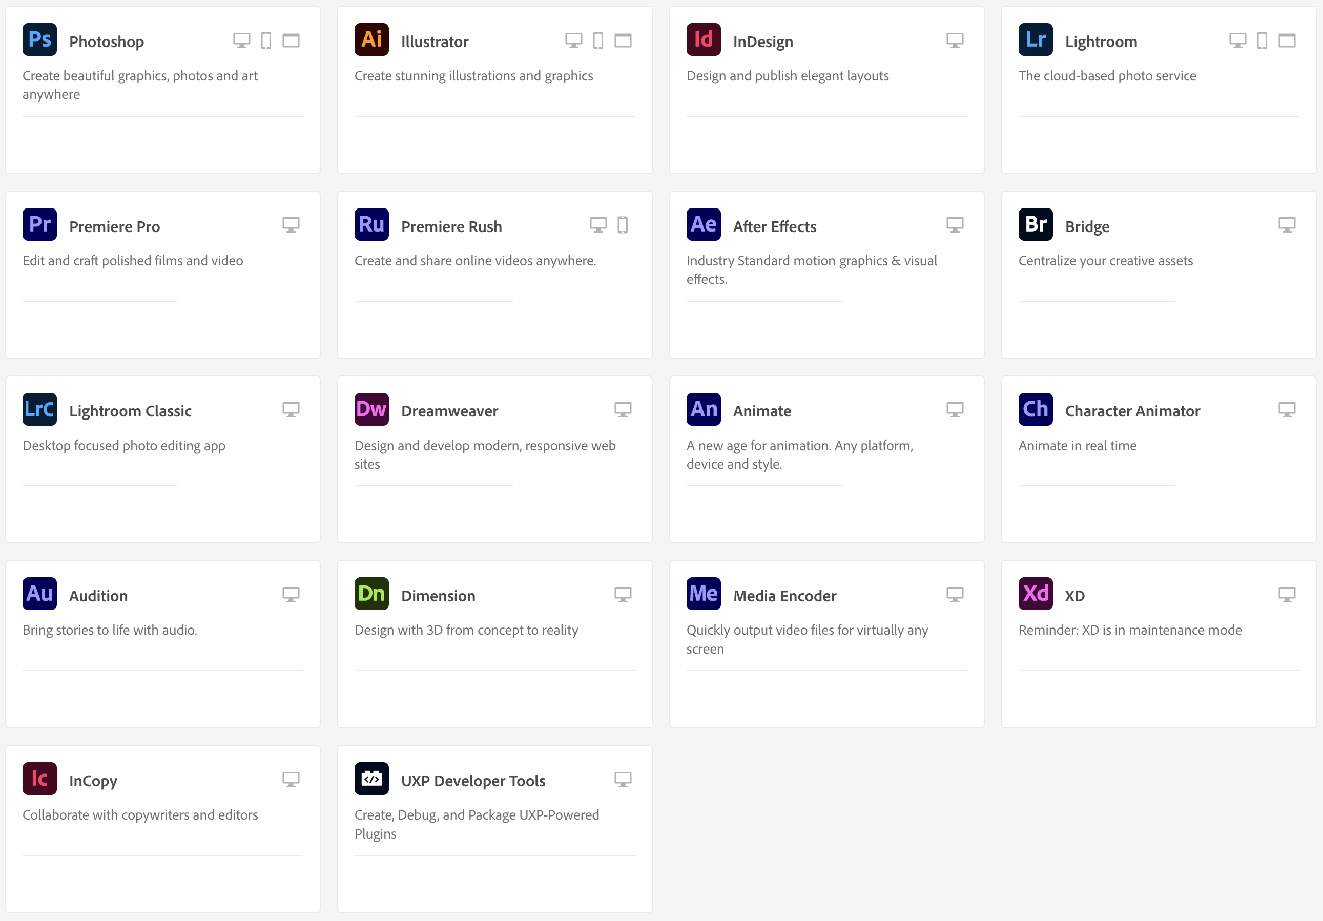Click the Premiere Rush Ru icon

click(371, 225)
